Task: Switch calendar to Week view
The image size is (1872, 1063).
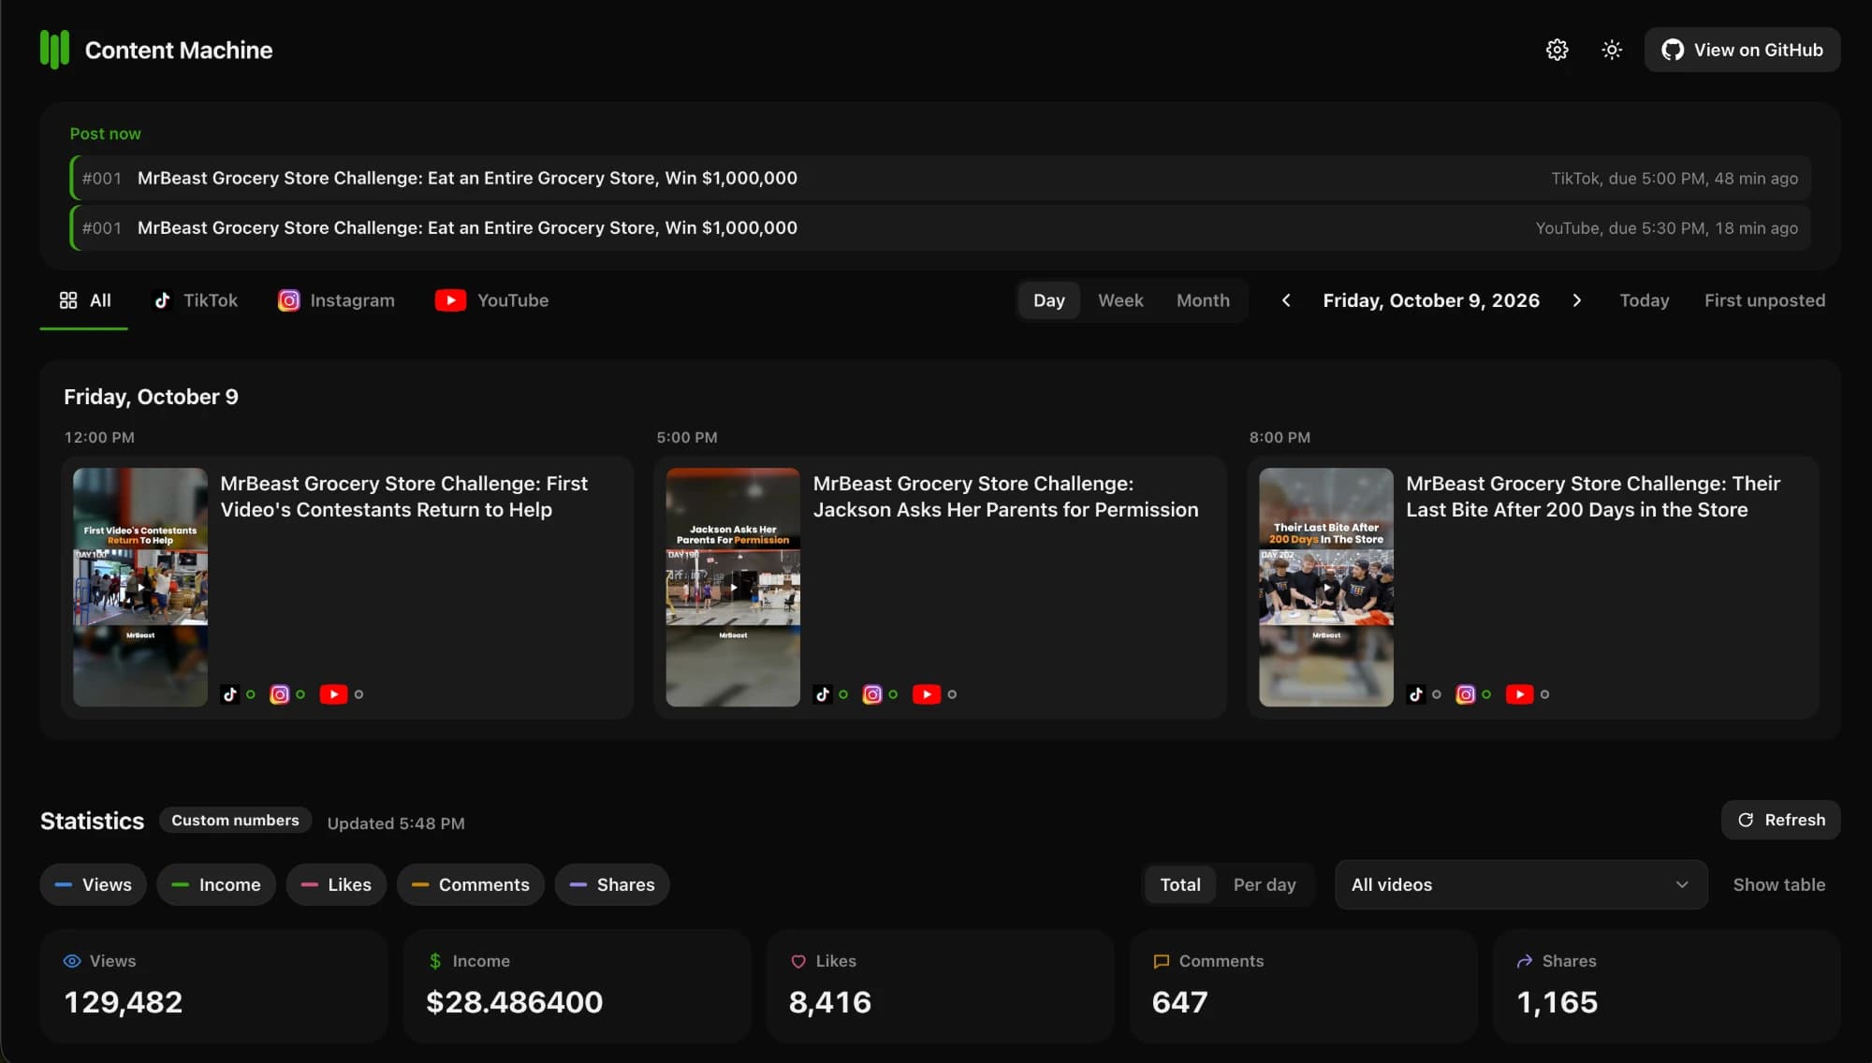Action: point(1120,300)
